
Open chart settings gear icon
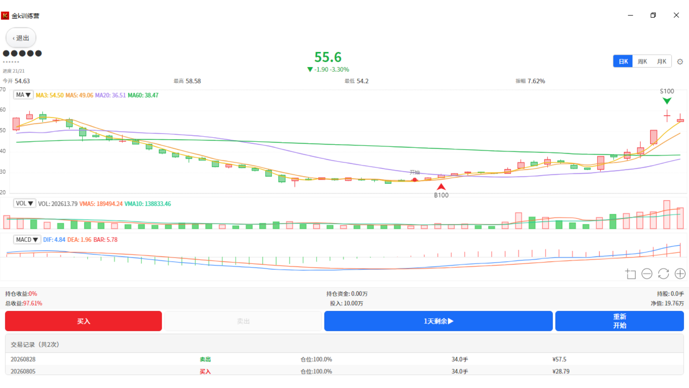point(680,61)
